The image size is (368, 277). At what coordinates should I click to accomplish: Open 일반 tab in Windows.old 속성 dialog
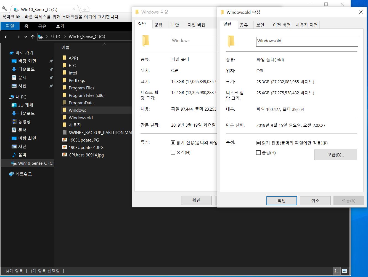227,25
